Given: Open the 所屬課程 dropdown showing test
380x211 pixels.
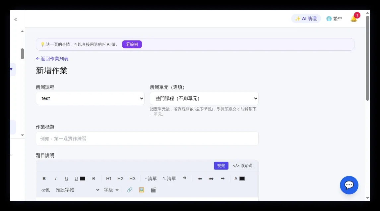Looking at the screenshot, I should [90, 98].
